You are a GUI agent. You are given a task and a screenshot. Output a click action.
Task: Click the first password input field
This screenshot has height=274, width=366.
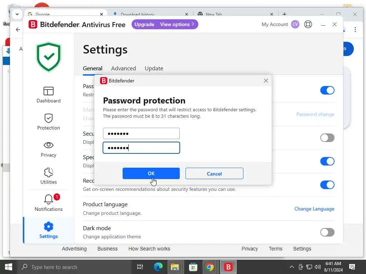pyautogui.click(x=141, y=133)
